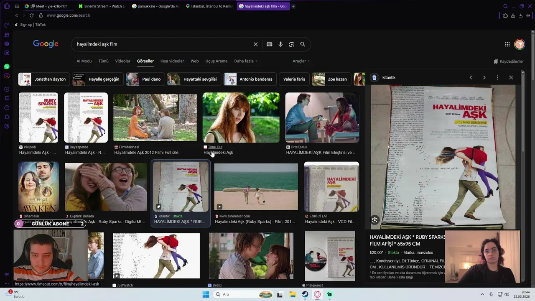
Task: Open Kaydedilenler saved items
Action: tap(509, 61)
